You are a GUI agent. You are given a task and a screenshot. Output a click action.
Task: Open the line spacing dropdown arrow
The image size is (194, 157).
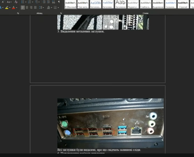click(43, 8)
